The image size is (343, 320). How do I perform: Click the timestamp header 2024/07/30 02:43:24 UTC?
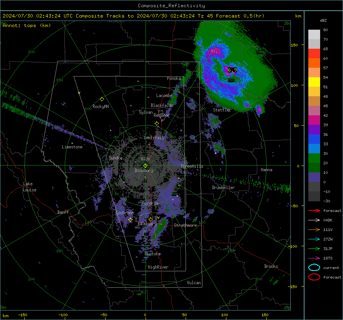(x=38, y=16)
